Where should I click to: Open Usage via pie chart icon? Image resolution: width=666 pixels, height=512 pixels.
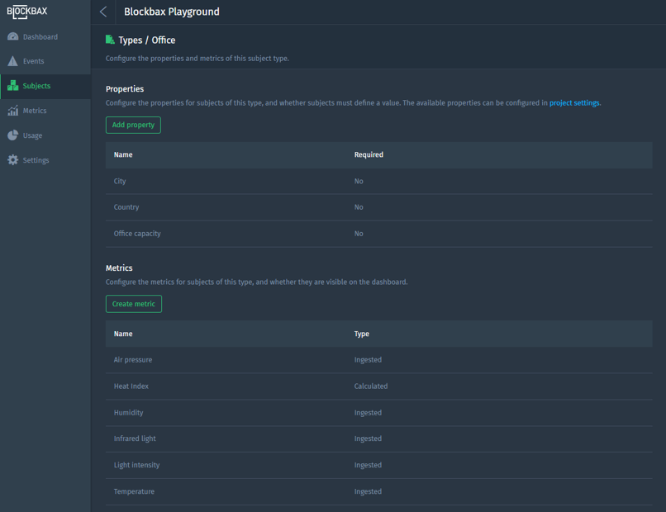pyautogui.click(x=12, y=135)
